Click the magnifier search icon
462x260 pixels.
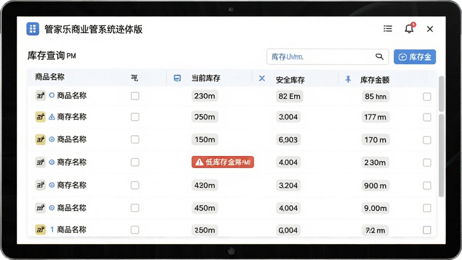coord(379,56)
